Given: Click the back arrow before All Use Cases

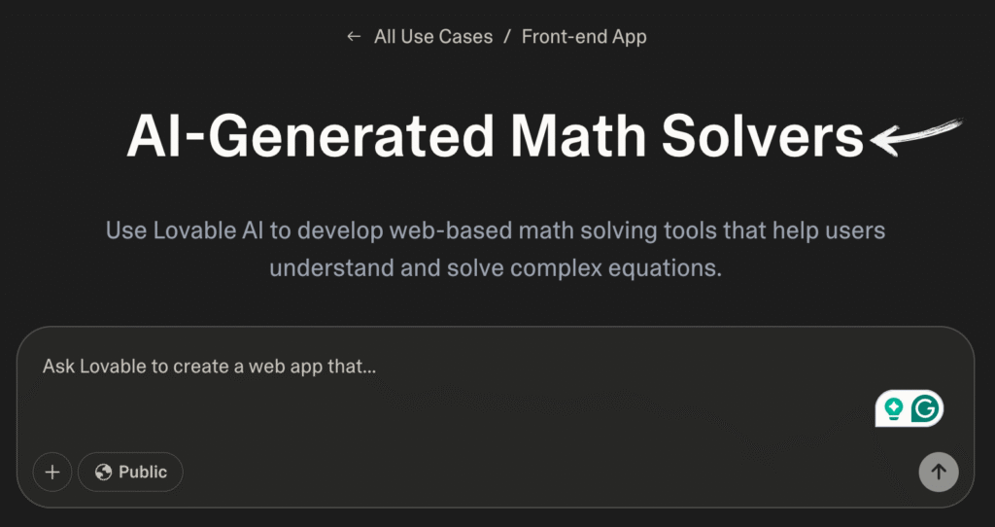Looking at the screenshot, I should 354,37.
